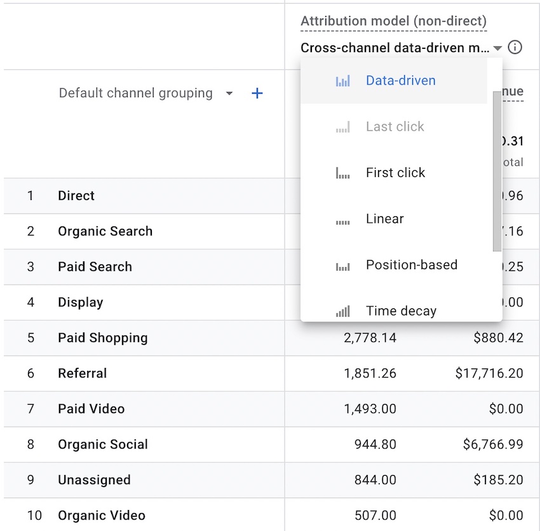This screenshot has width=540, height=531.
Task: Open the info tooltip icon
Action: [x=516, y=48]
